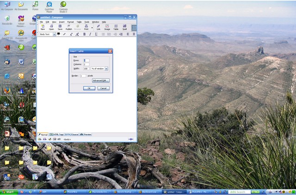This screenshot has height=195, width=296.
Task: Switch to the HTML Tags view tab
Action: [56, 134]
